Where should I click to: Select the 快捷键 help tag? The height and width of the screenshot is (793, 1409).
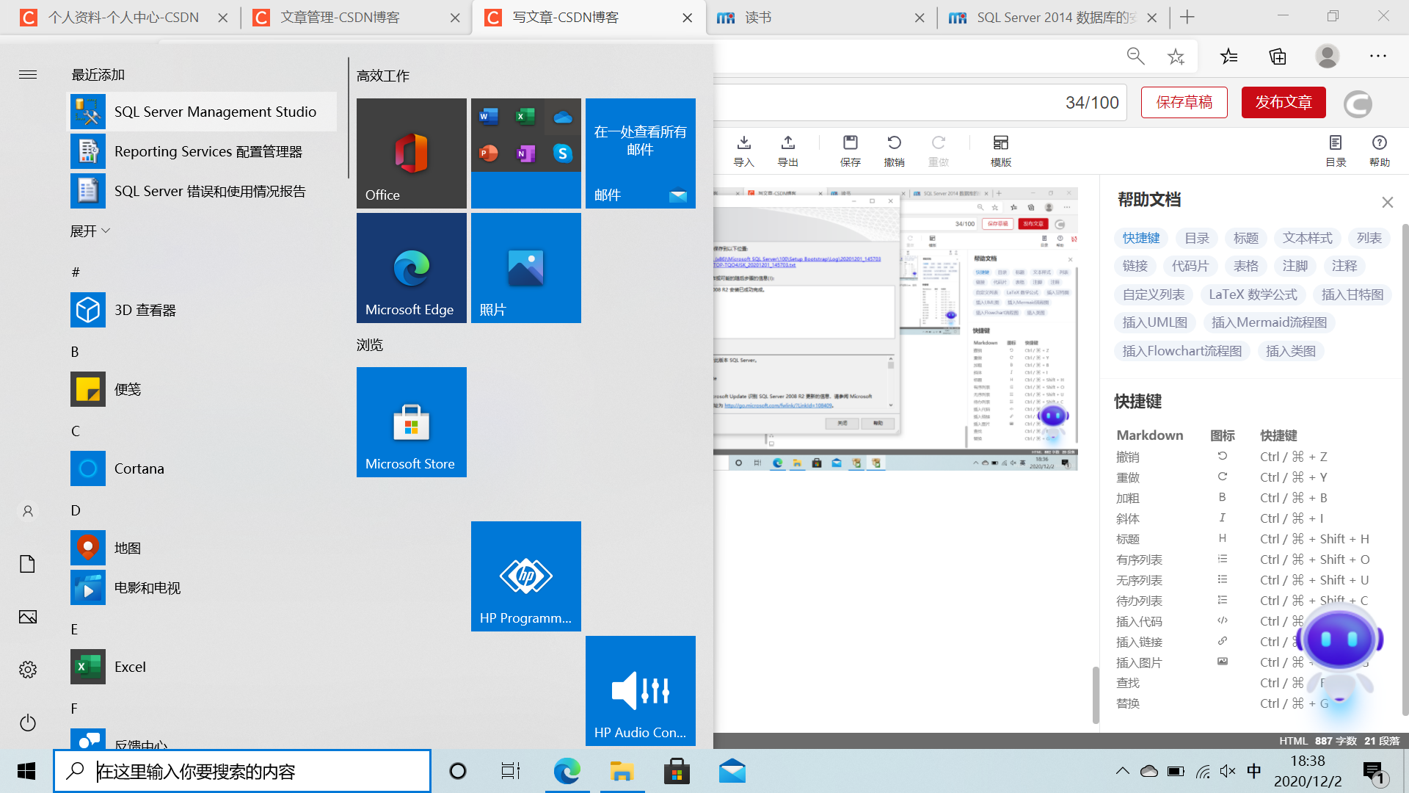point(1141,238)
